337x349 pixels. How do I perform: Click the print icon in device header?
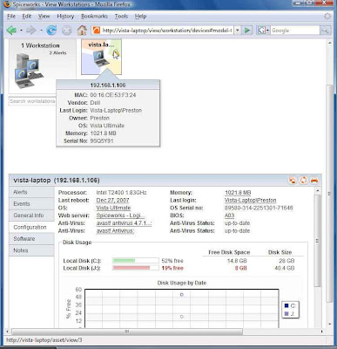click(314, 181)
